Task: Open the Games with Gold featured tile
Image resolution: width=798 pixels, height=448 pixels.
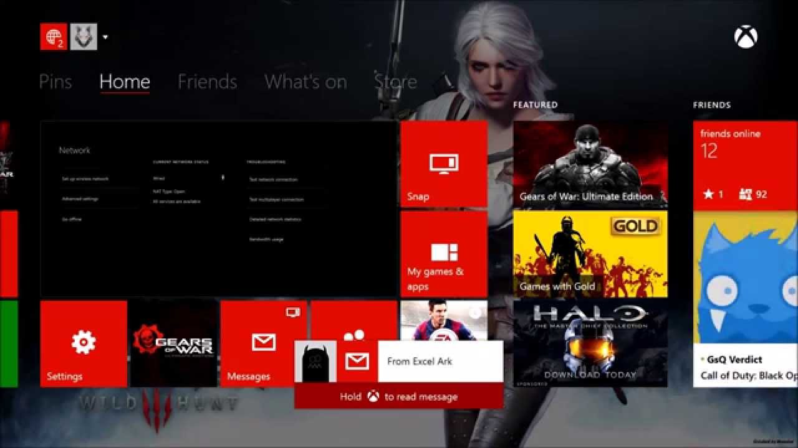Action: pos(590,254)
